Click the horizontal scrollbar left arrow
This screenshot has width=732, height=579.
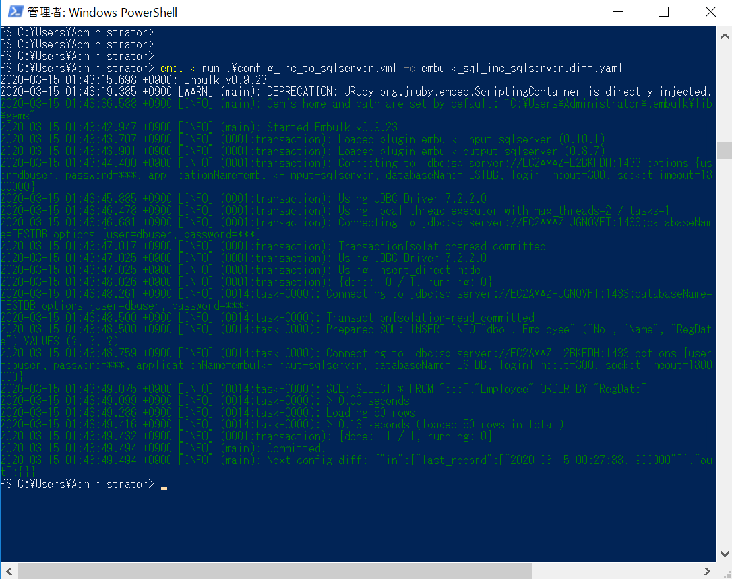9,571
